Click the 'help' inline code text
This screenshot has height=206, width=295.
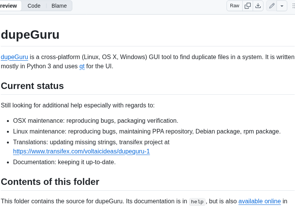coord(197,202)
